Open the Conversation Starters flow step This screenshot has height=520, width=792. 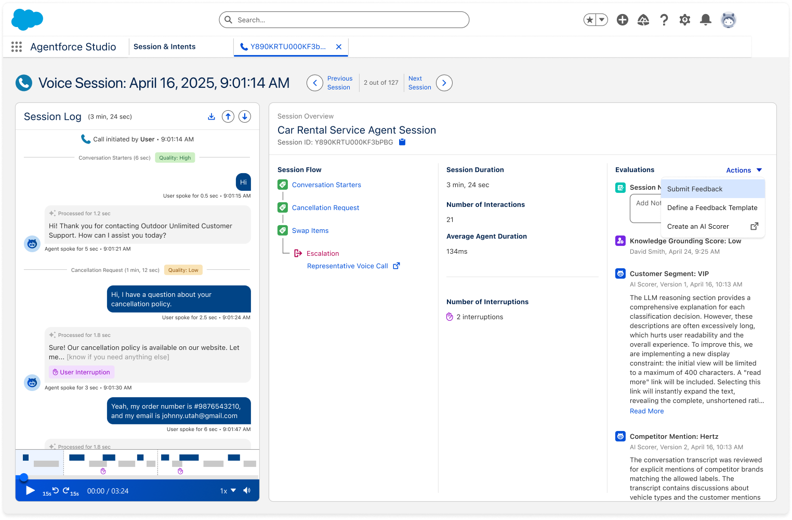tap(326, 185)
